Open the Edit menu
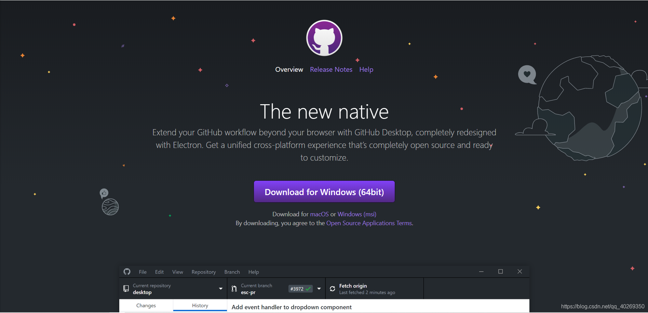The image size is (648, 313). [x=159, y=272]
